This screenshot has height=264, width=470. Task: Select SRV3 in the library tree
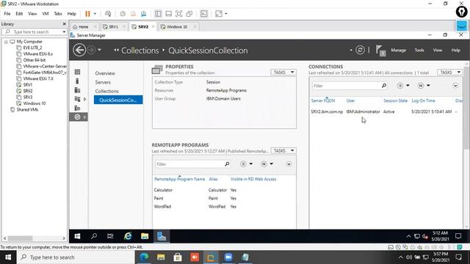point(28,98)
